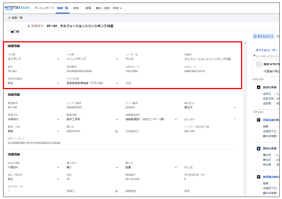Click the pin icon by ピンどめしたコメント

tap(254, 56)
